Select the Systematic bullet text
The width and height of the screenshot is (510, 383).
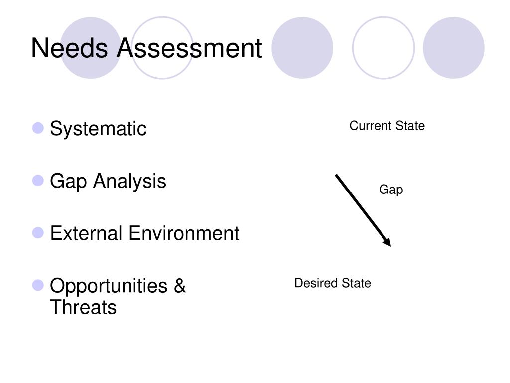click(x=98, y=128)
